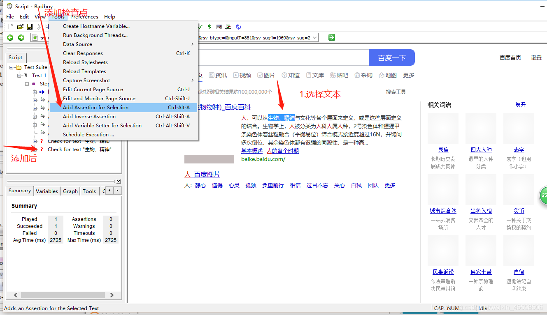Click the left tab-scroll arrow in summary panel

click(110, 191)
